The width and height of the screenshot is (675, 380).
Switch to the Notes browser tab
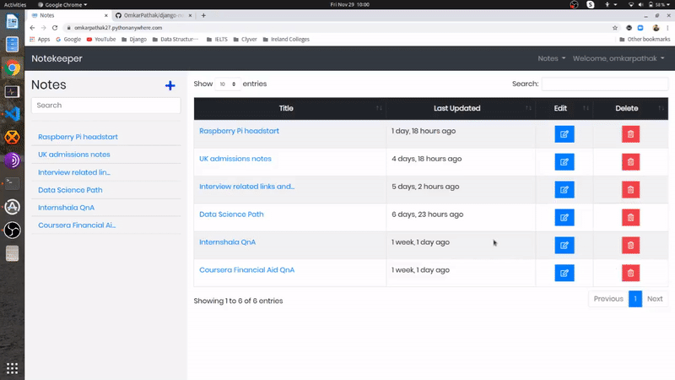[x=69, y=15]
